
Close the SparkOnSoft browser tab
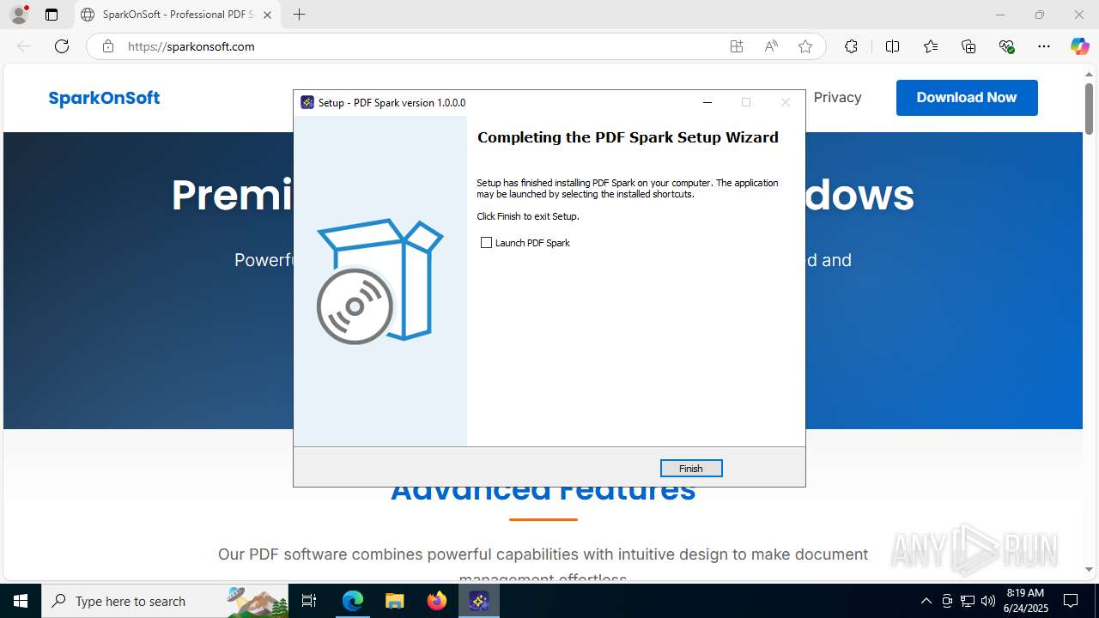click(267, 15)
